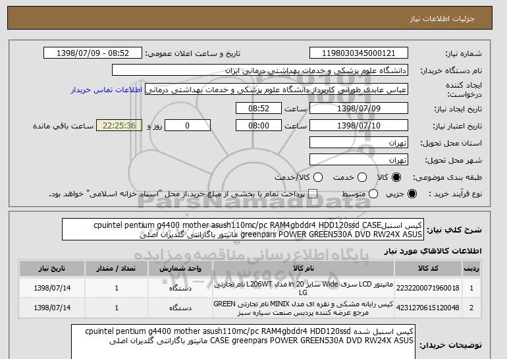
Task: Select the جزیی purchase type radio
Action: 412,194
